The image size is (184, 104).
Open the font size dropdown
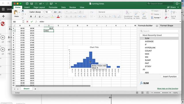52,12
